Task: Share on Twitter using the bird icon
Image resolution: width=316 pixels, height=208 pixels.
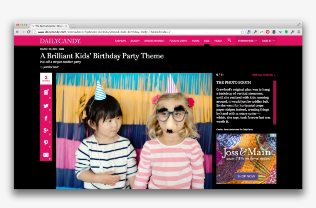Action: click(46, 106)
